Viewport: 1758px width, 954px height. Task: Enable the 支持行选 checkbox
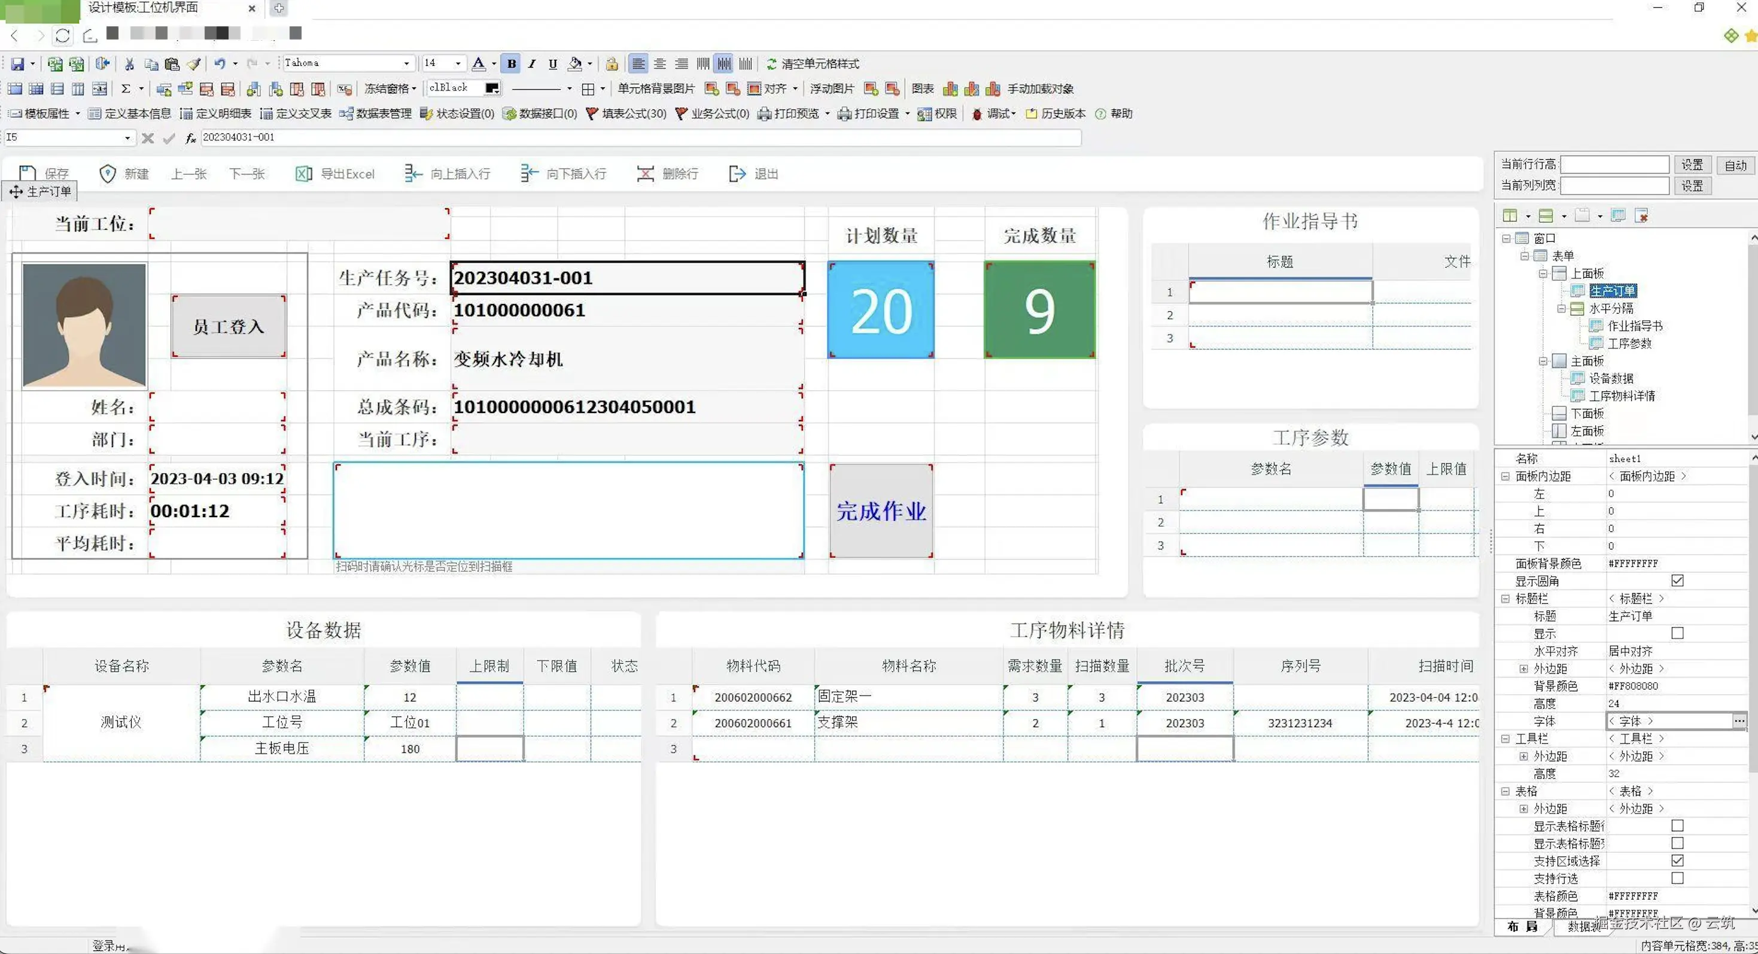pyautogui.click(x=1677, y=878)
